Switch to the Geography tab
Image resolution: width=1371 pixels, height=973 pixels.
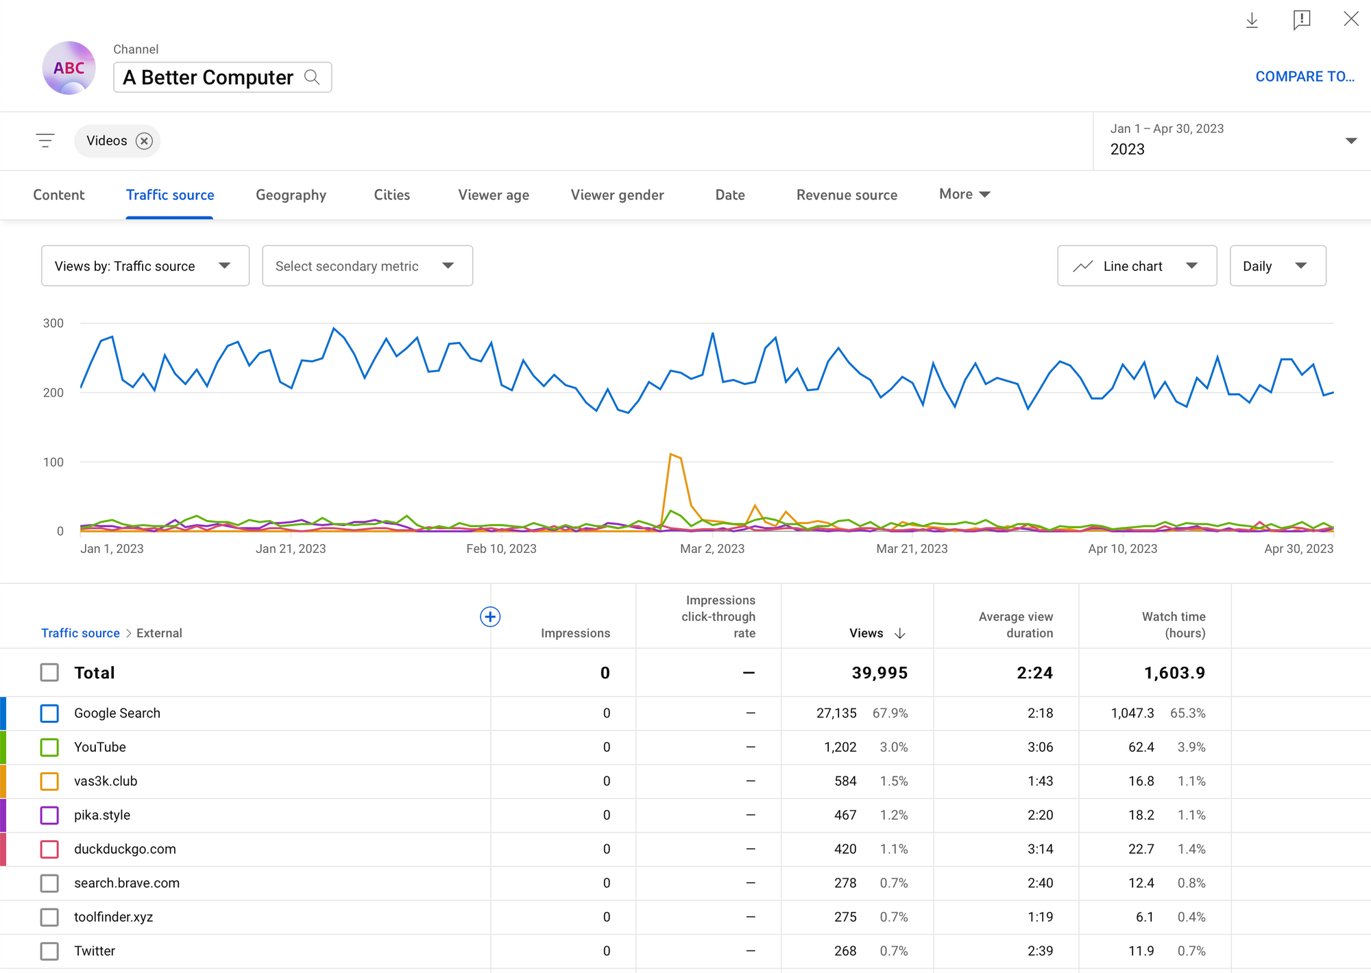click(291, 195)
